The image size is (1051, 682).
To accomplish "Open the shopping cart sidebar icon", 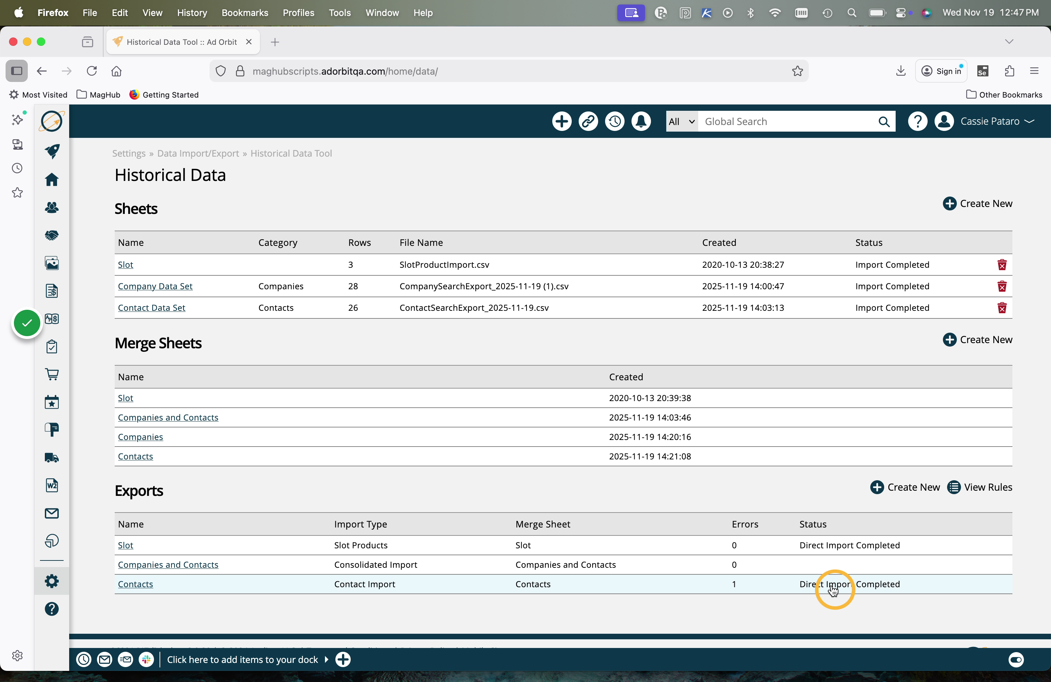I will click(52, 375).
